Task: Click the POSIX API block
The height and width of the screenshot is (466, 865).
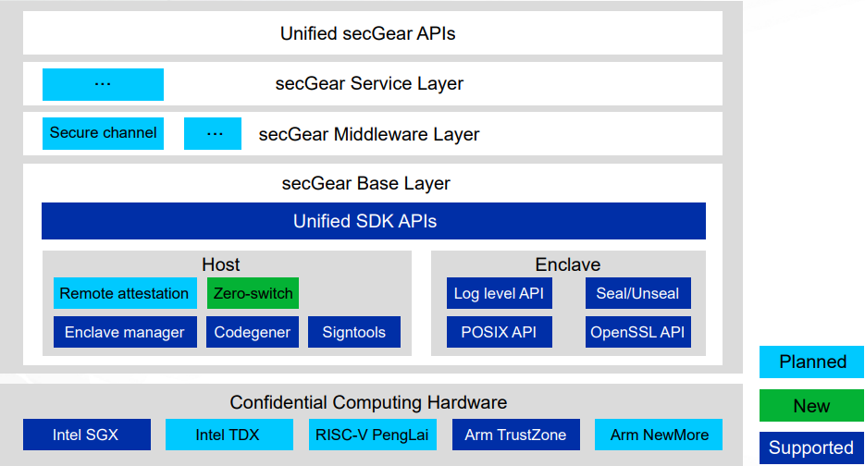Action: (500, 332)
